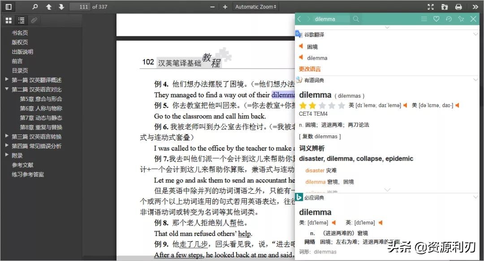484x261 pixels.
Task: Pin the dictionary popup with the star icon
Action: [x=461, y=20]
